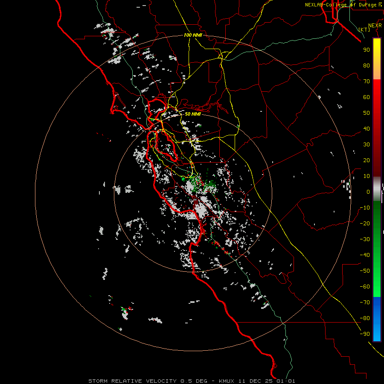Image resolution: width=384 pixels, height=384 pixels.
Task: Click the -40 scale value
Action: [365, 255]
